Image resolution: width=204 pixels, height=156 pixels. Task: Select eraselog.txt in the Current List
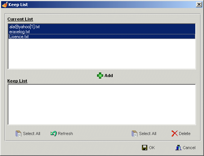pyautogui.click(x=102, y=32)
